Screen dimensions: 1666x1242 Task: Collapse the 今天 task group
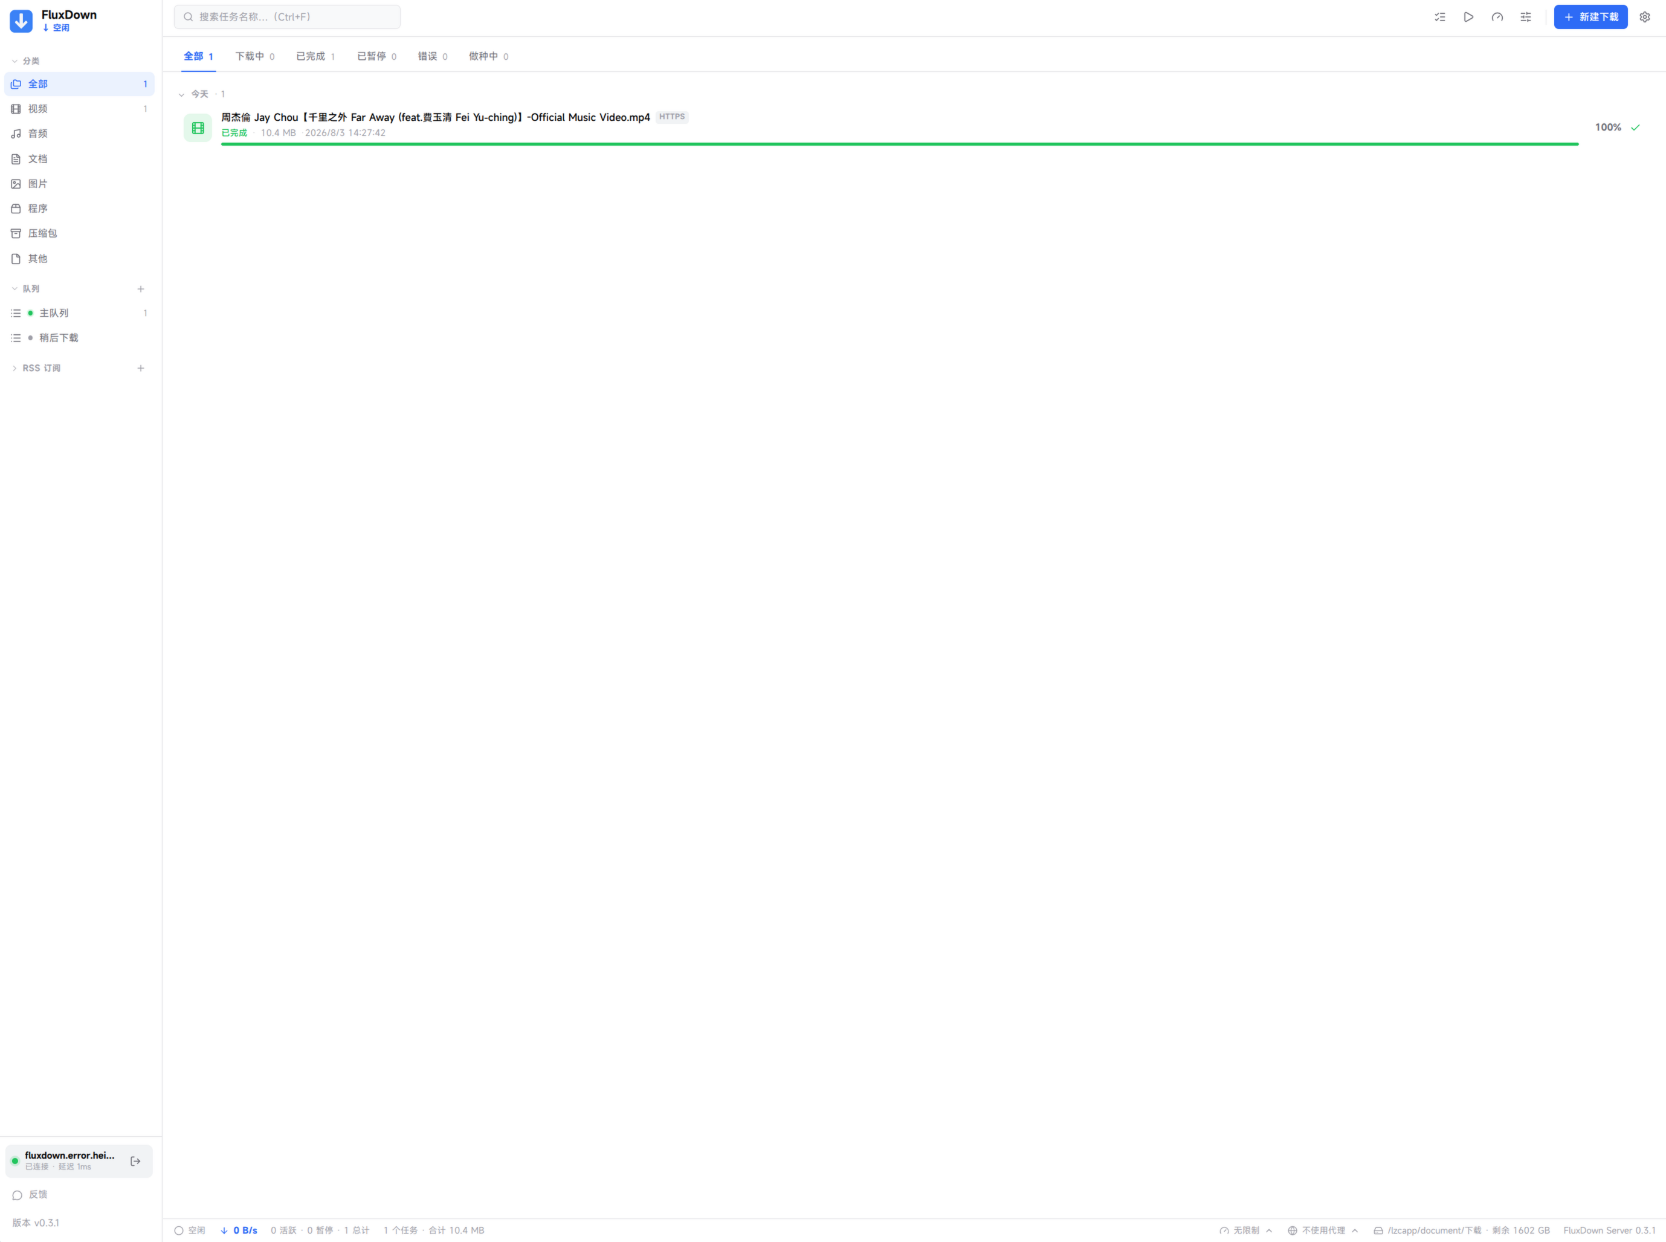tap(181, 95)
